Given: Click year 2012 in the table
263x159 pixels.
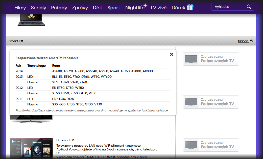Looking at the screenshot, I should 19,88.
